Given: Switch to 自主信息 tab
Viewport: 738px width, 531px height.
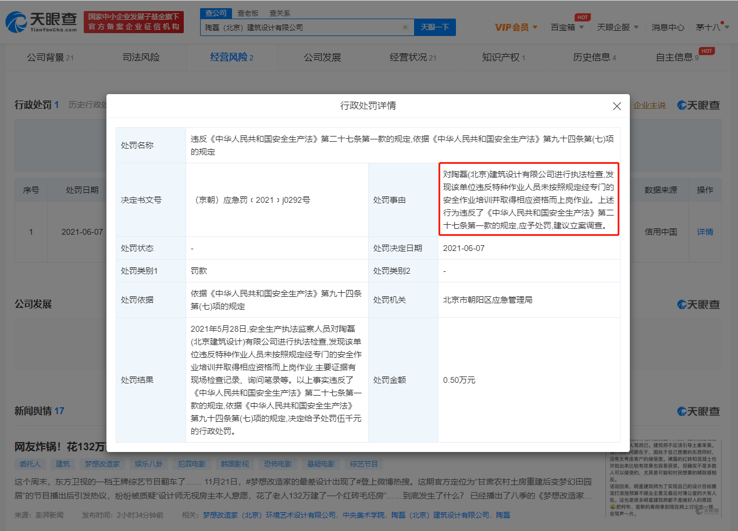Looking at the screenshot, I should (678, 58).
